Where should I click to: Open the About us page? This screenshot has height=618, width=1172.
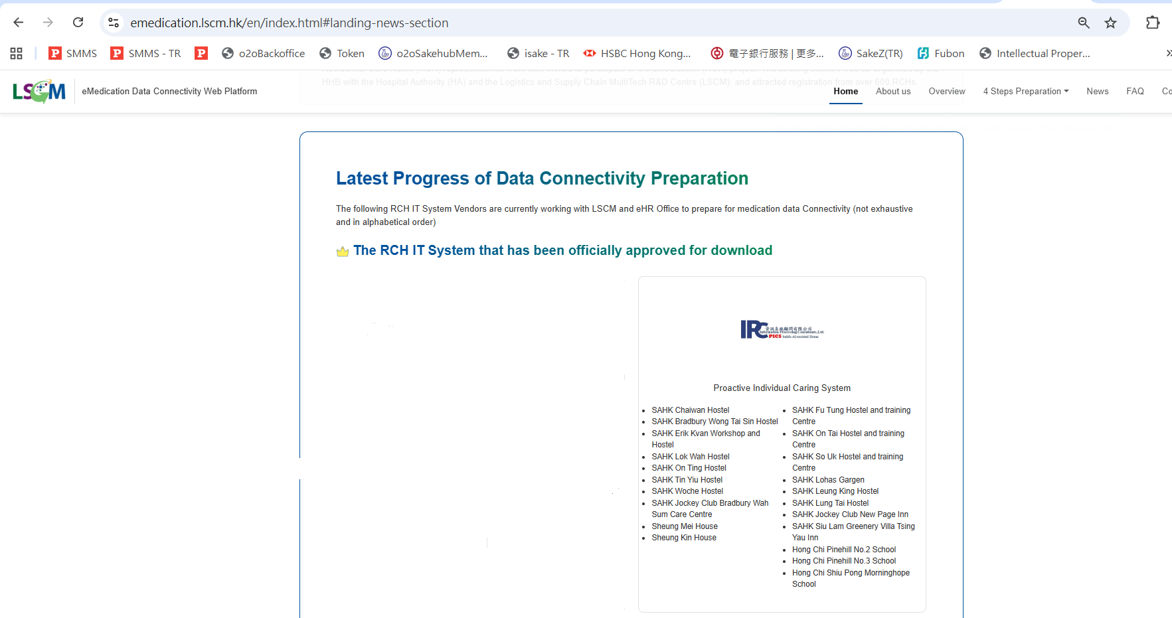[893, 92]
